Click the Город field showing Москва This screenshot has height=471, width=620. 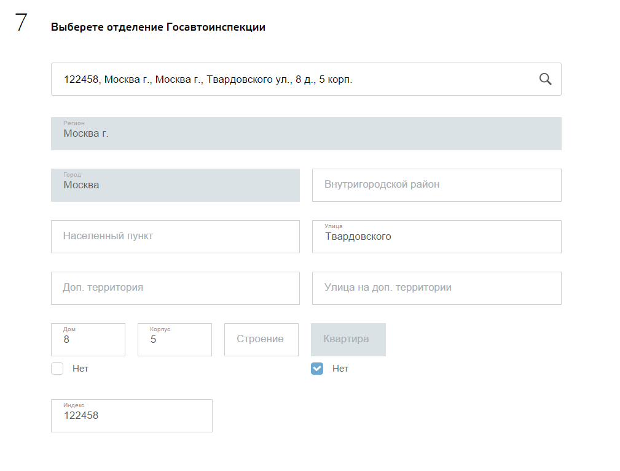click(175, 185)
